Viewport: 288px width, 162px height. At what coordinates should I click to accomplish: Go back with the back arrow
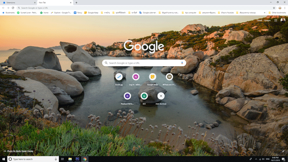click(x=3, y=8)
